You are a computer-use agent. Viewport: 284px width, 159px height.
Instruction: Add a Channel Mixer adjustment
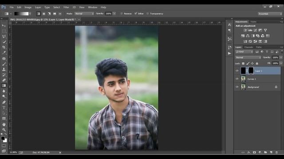[x=263, y=36]
